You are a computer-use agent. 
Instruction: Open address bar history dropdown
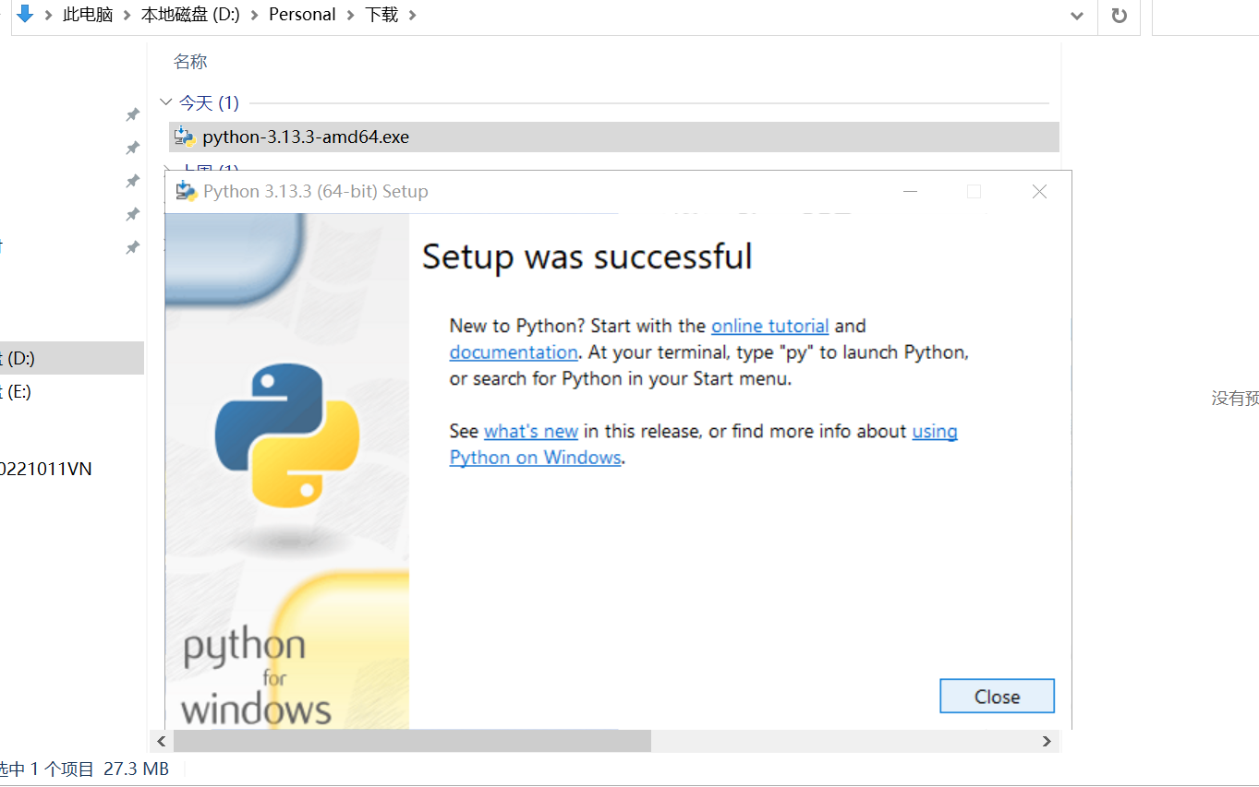[1076, 16]
